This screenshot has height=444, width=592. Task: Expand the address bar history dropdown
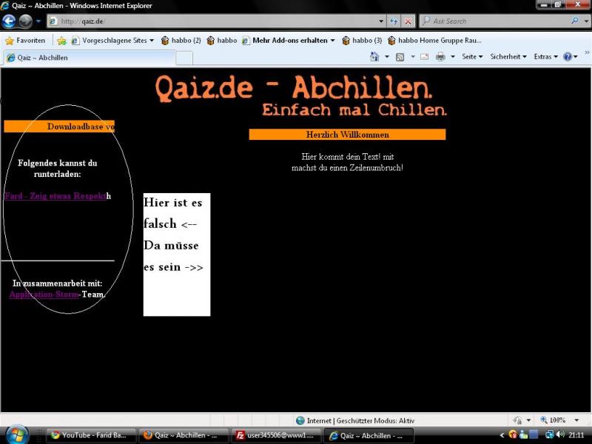[381, 21]
